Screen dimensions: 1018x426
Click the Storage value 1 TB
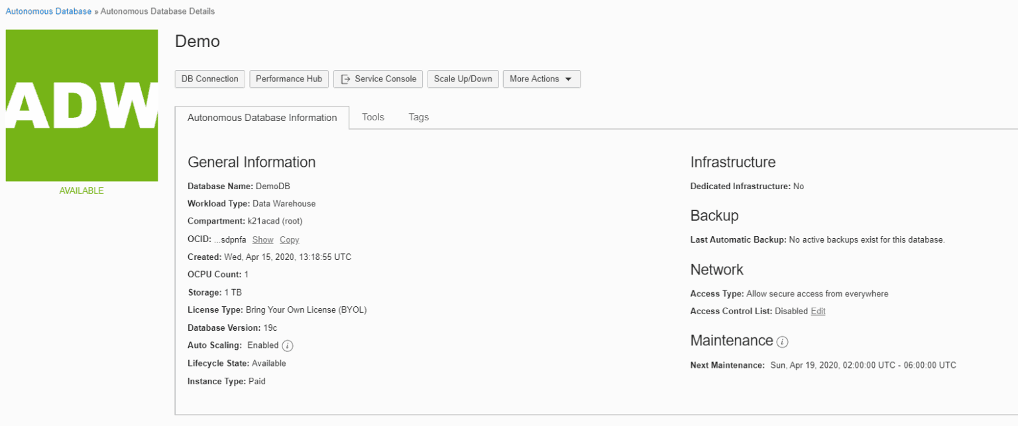click(x=233, y=292)
